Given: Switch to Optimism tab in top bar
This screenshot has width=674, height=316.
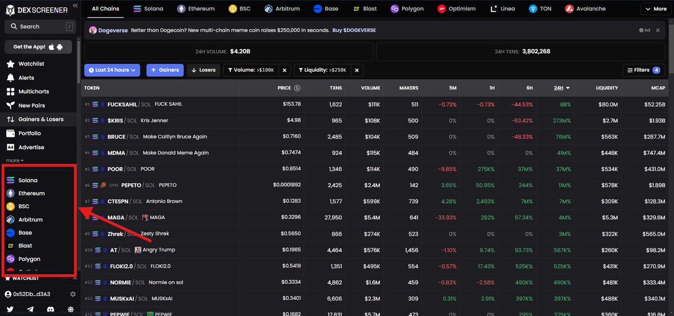Looking at the screenshot, I should 457,9.
